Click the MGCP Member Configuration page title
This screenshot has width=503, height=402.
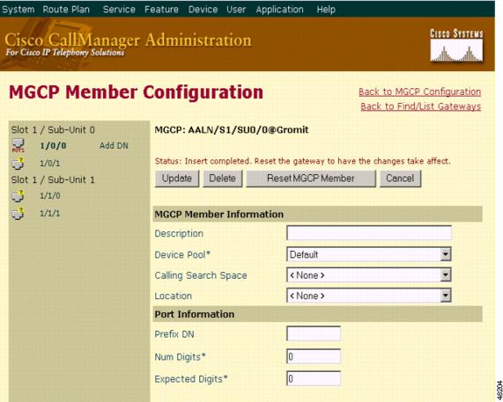[x=136, y=92]
